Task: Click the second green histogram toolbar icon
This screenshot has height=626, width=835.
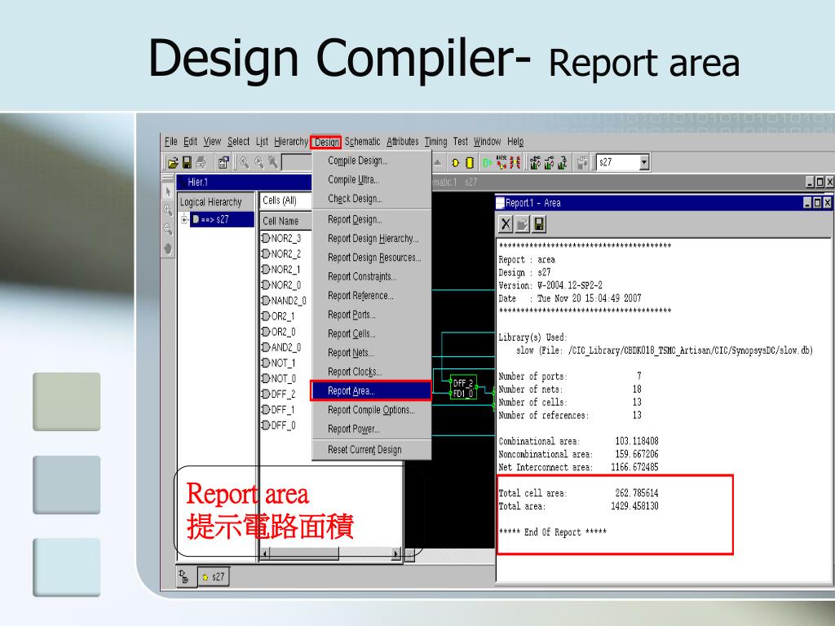Action: coord(549,162)
